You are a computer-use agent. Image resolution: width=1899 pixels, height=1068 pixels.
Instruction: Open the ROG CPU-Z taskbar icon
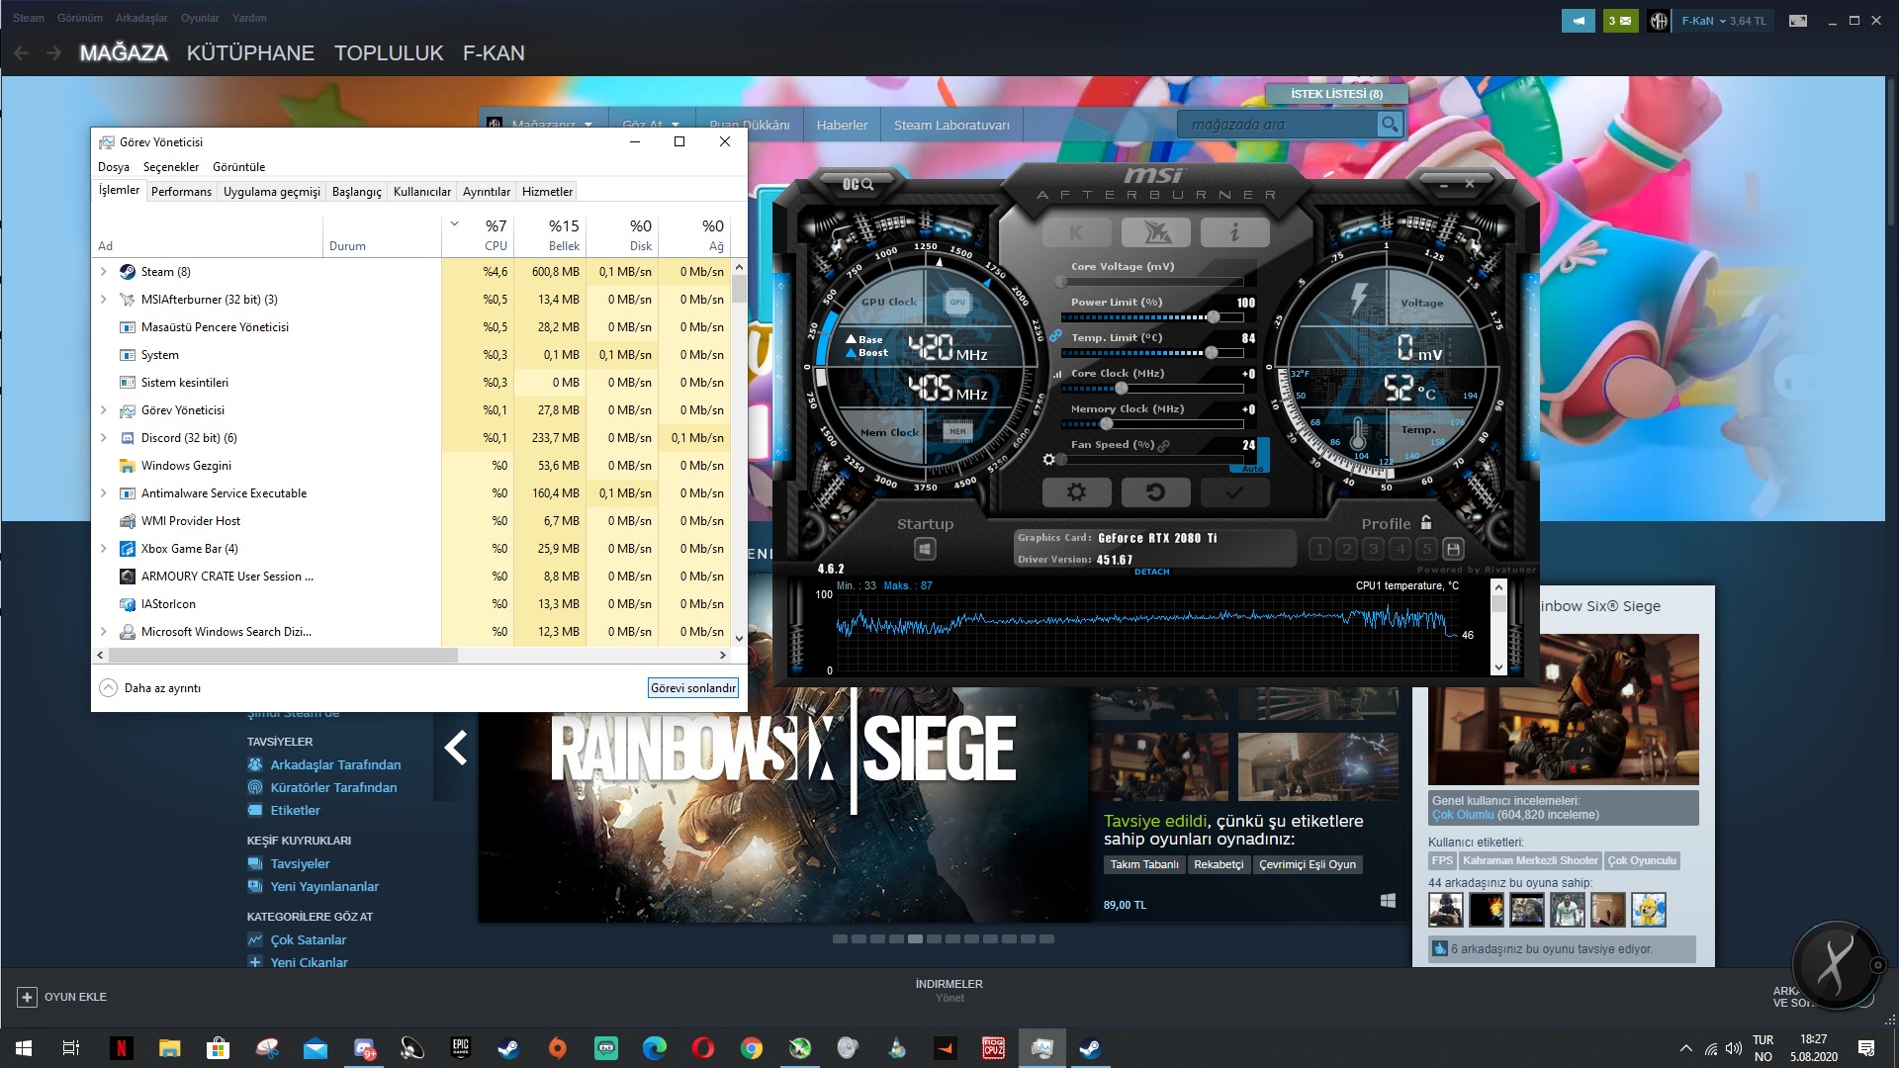pyautogui.click(x=993, y=1048)
